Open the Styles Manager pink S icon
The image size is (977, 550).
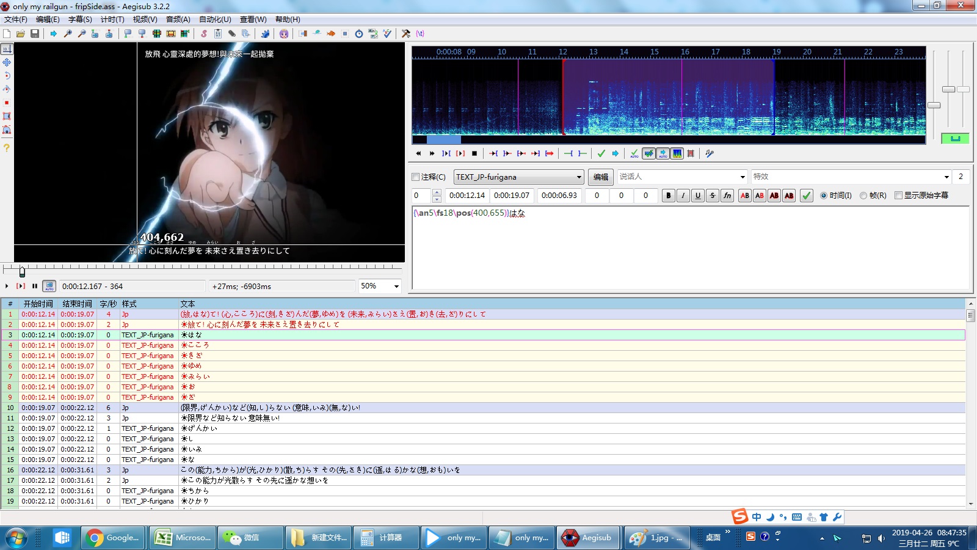(x=204, y=34)
